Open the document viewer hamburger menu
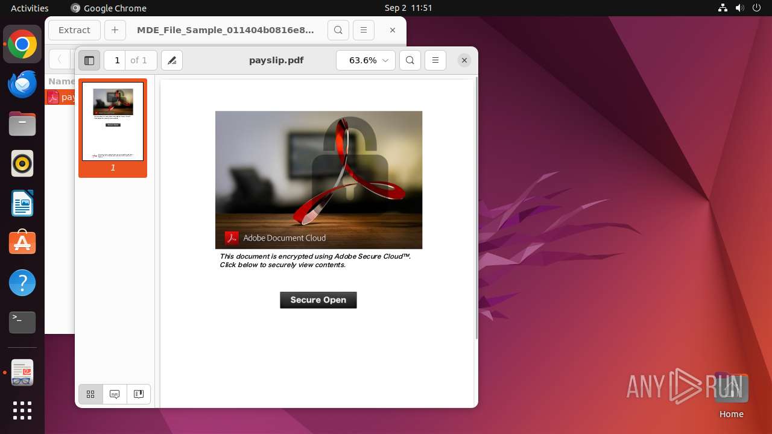 pos(435,60)
